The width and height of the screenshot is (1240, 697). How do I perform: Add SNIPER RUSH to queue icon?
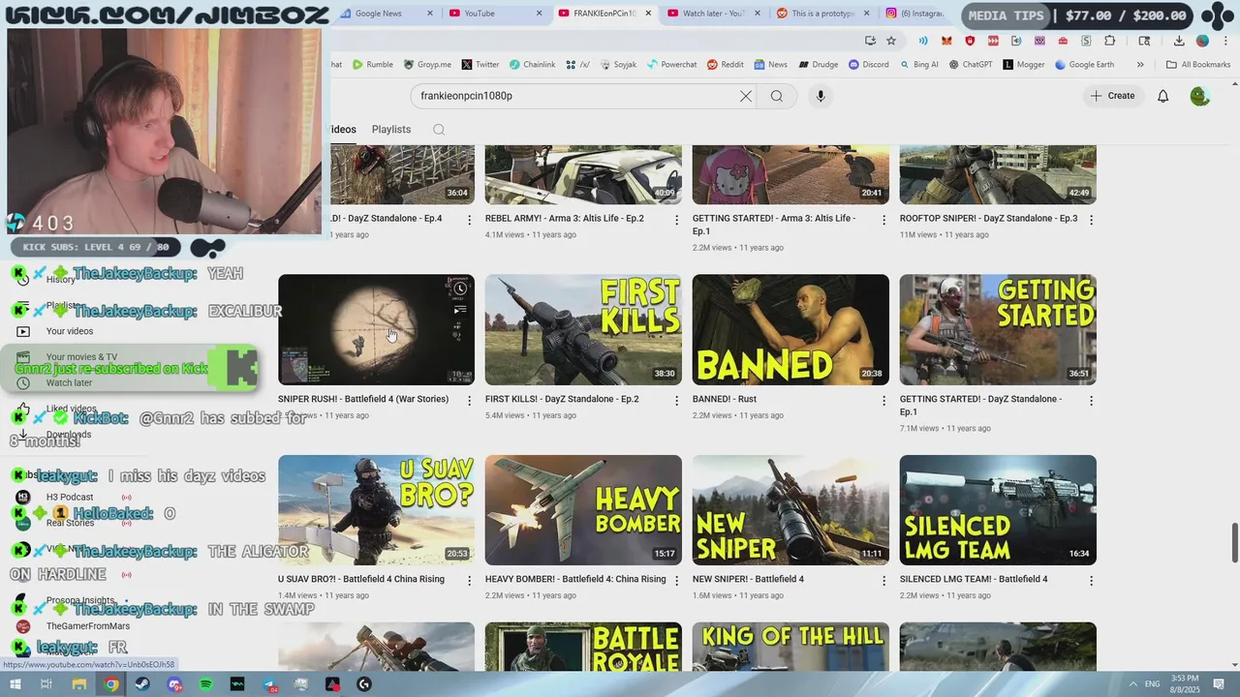click(460, 310)
